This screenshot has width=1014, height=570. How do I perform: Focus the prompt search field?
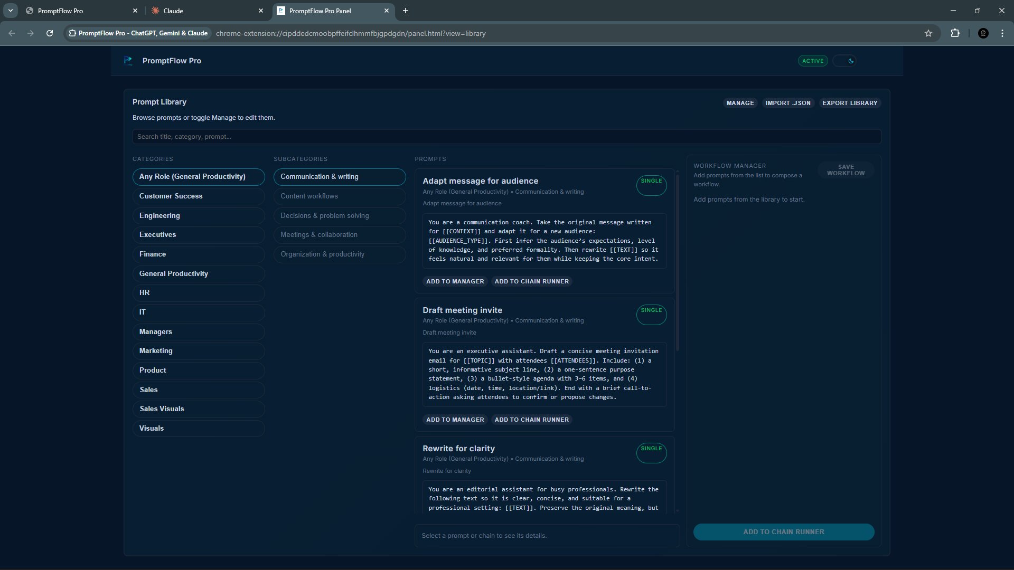pos(506,137)
